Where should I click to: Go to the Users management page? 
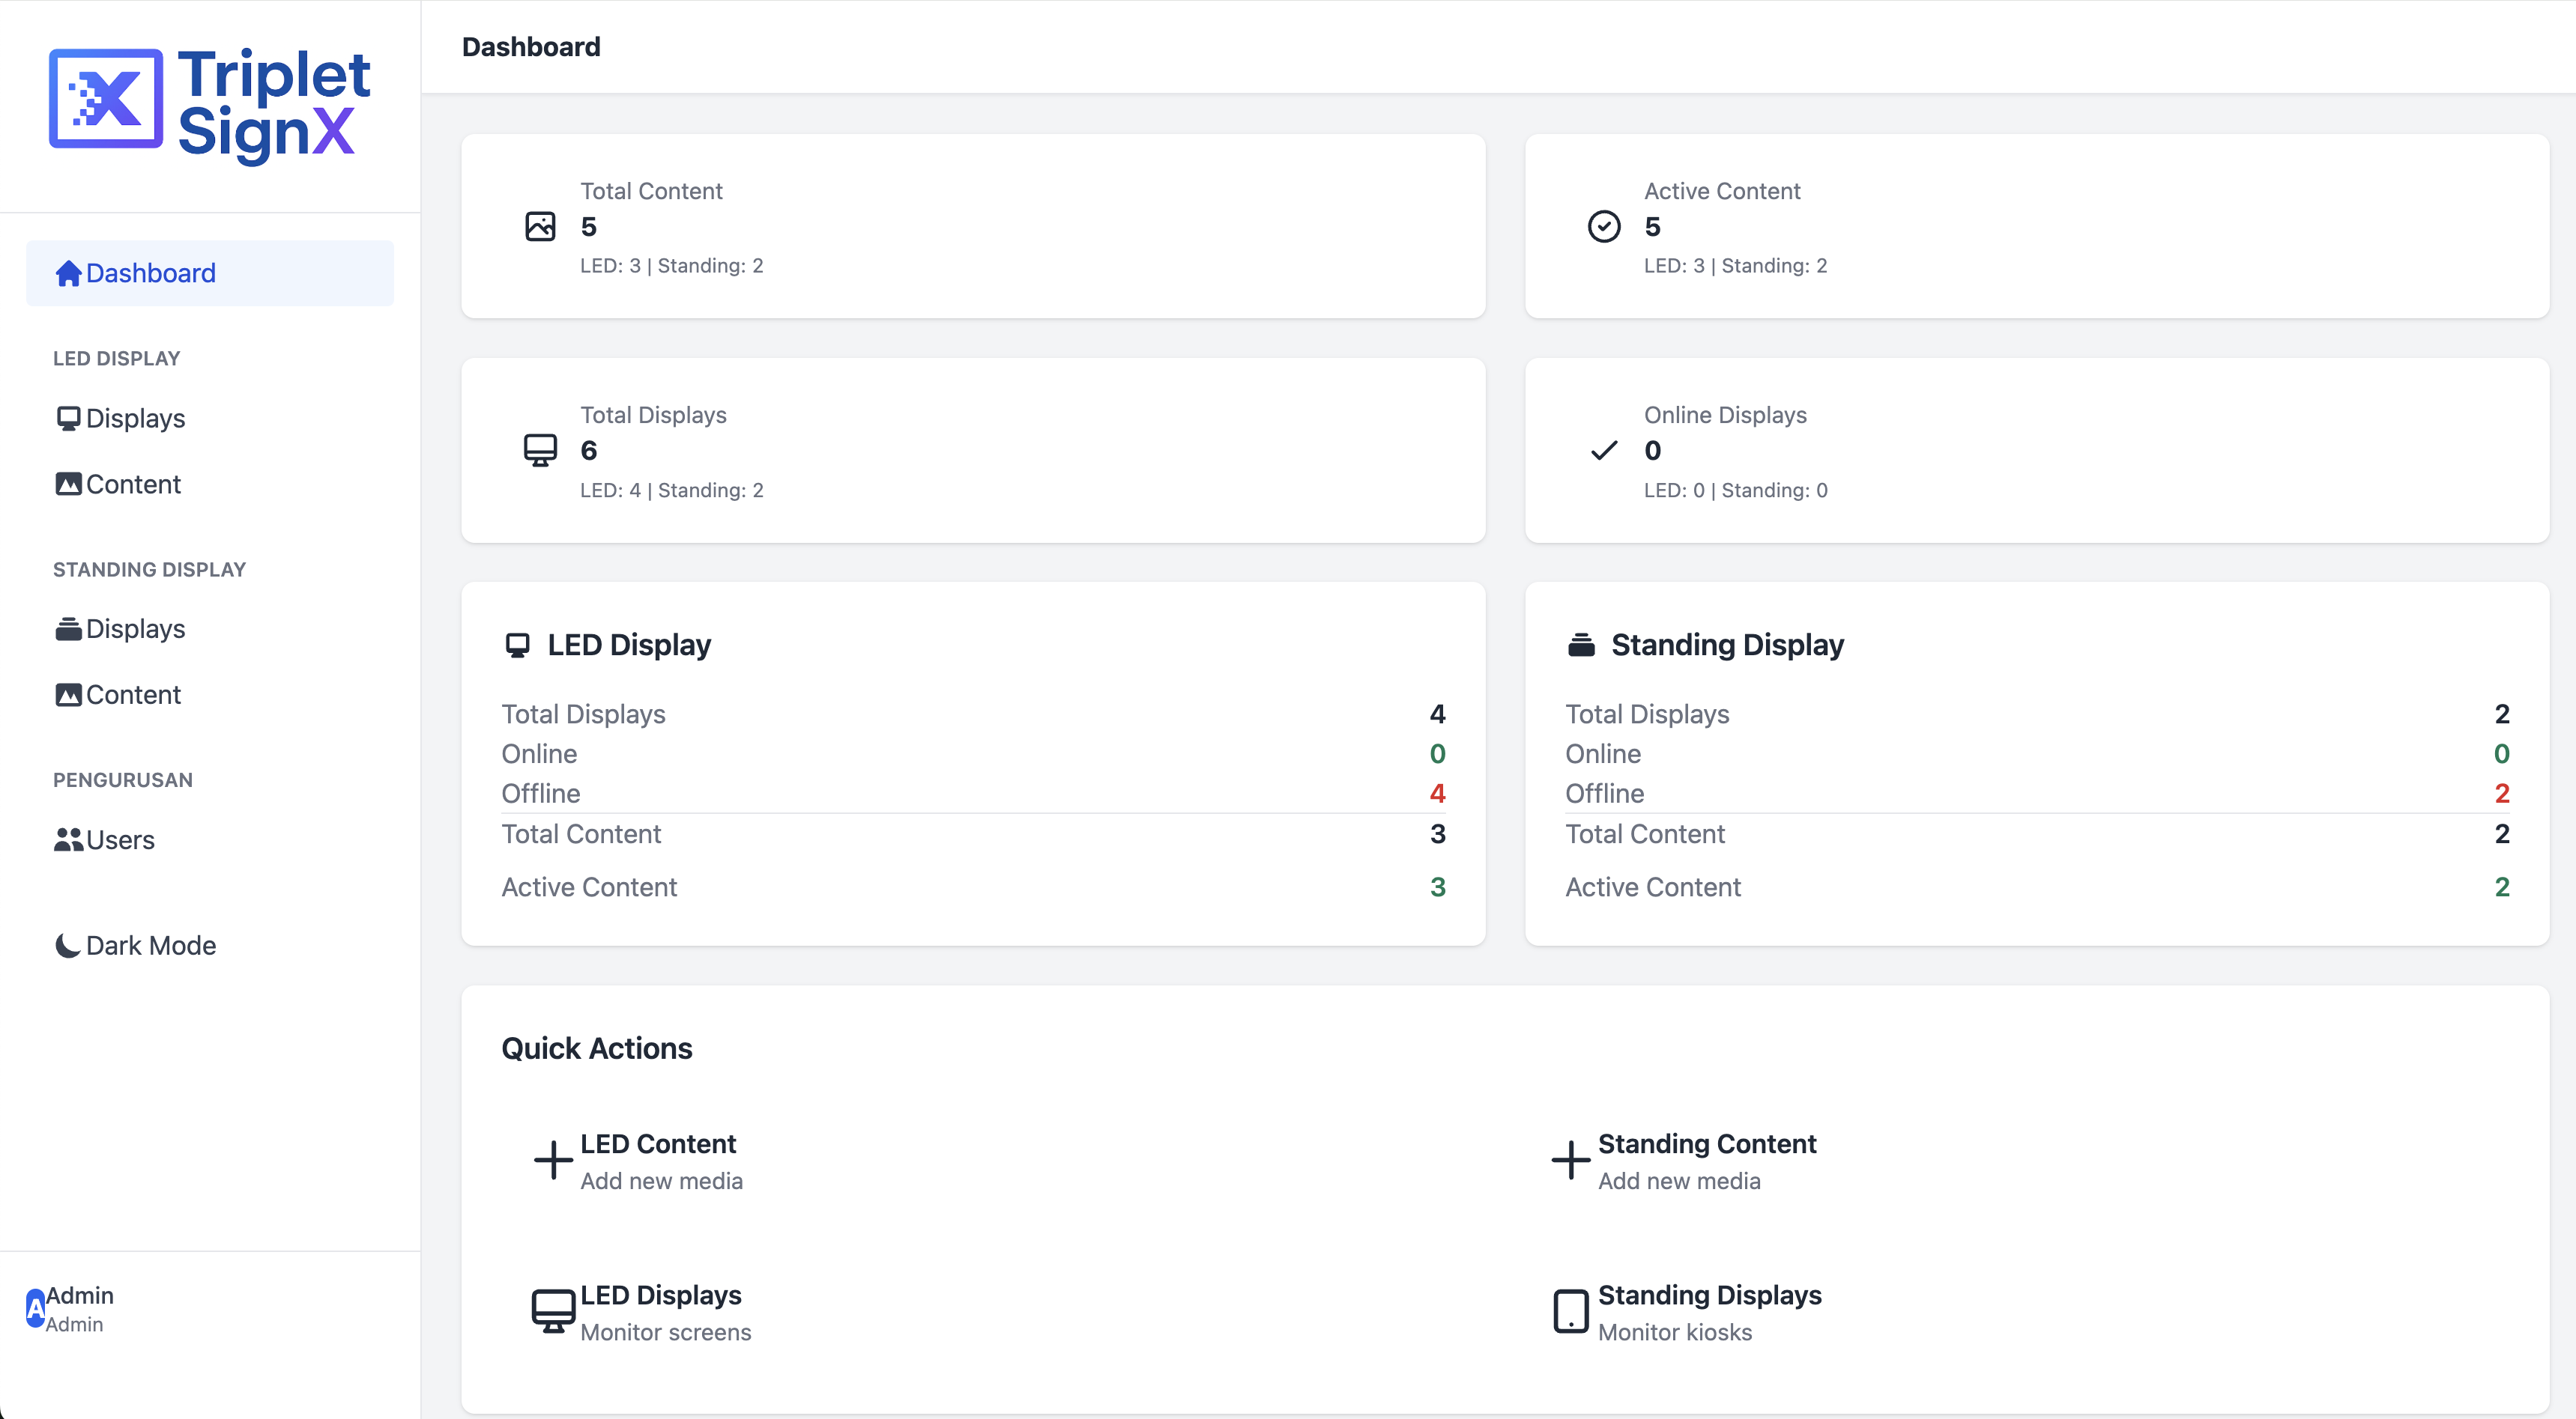120,840
